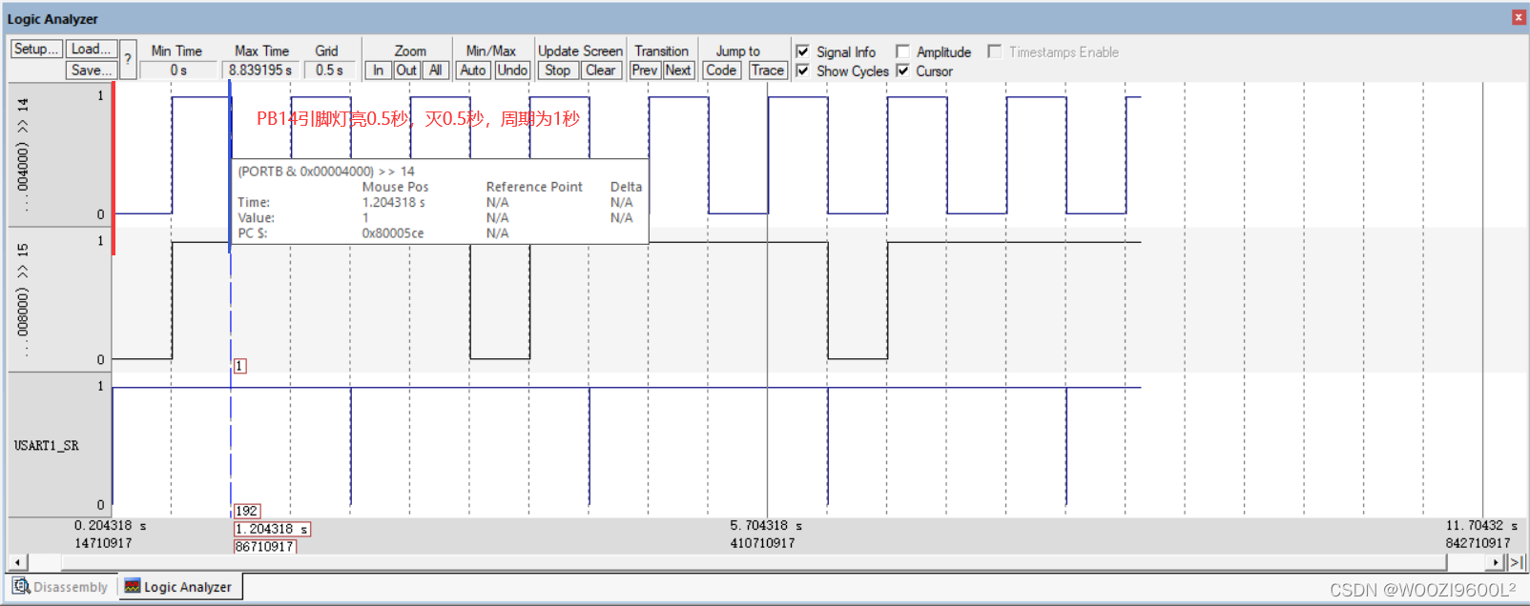The width and height of the screenshot is (1530, 606).
Task: Click the cycle count 410710917
Action: [x=762, y=543]
